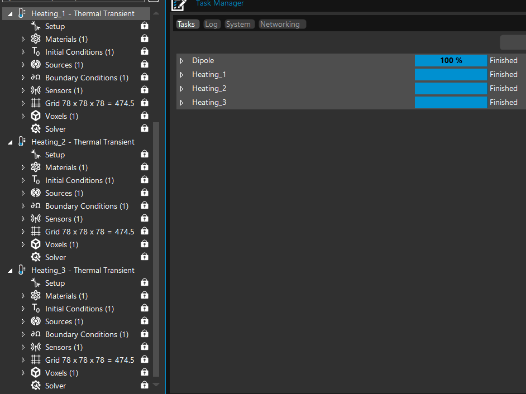The height and width of the screenshot is (394, 526).
Task: Click the Heating_1 thermometer simulation icon
Action: pos(22,13)
